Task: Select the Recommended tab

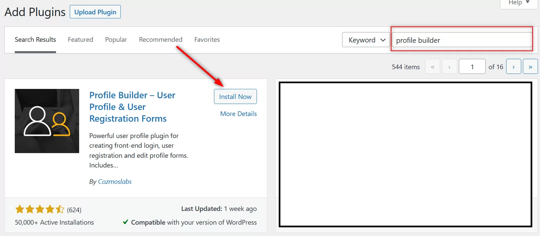Action: tap(161, 39)
